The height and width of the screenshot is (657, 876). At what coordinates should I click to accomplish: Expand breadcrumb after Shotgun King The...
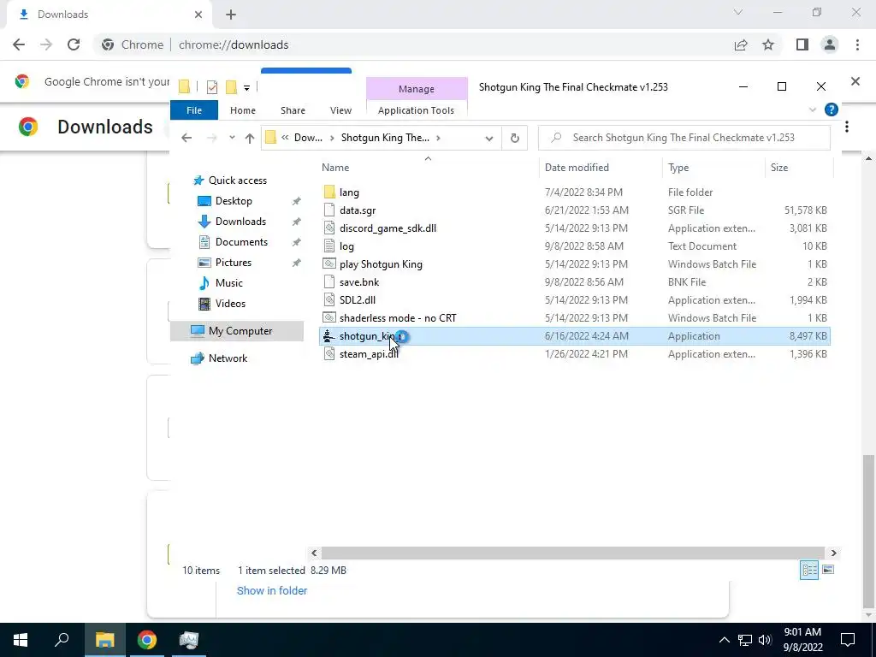(x=439, y=138)
